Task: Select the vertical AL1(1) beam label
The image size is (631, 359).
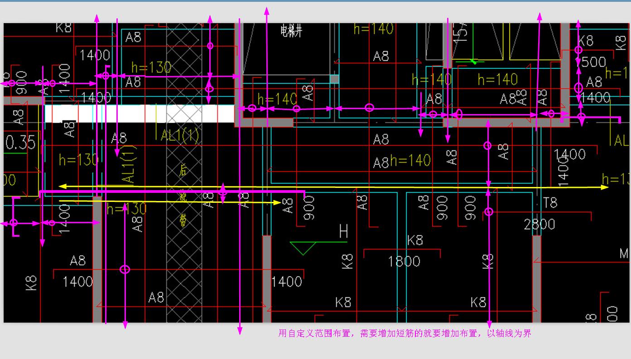Action: (129, 164)
